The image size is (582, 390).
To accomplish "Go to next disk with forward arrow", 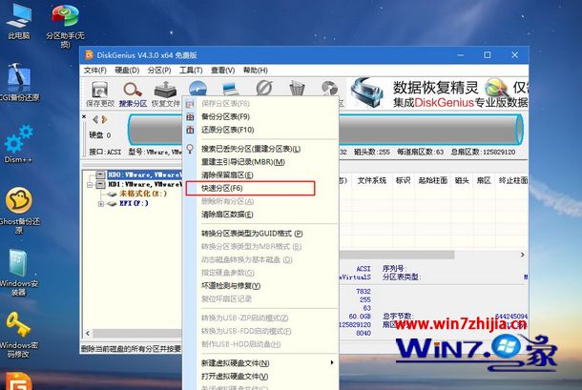I will [x=104, y=119].
